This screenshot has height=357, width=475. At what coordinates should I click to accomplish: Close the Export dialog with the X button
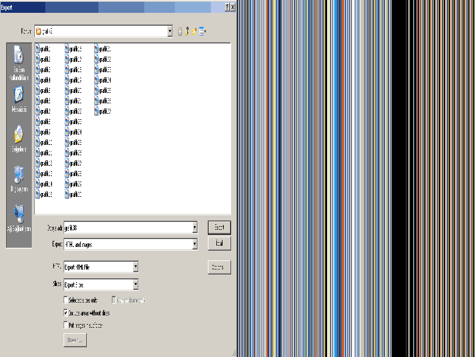click(233, 7)
